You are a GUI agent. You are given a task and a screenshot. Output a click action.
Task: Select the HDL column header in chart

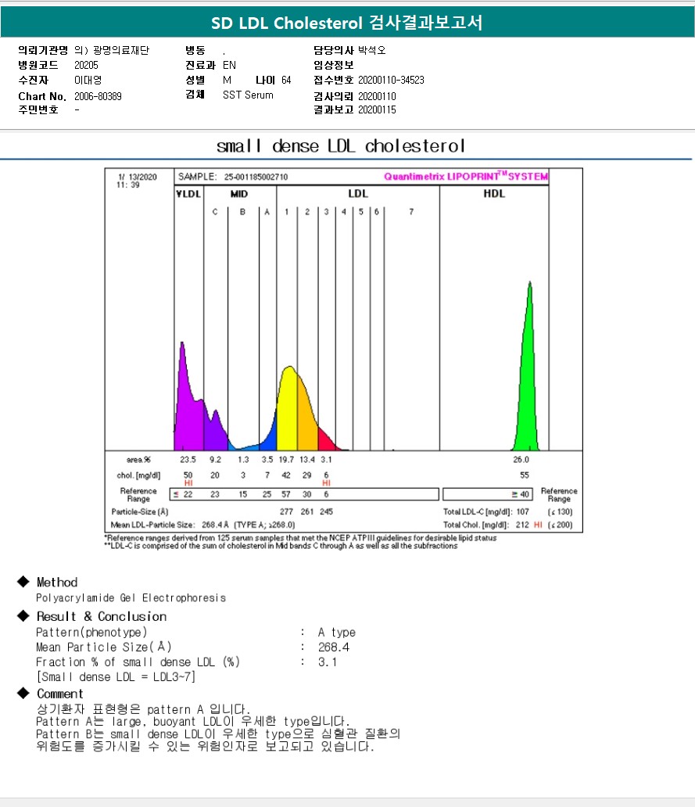click(x=495, y=193)
